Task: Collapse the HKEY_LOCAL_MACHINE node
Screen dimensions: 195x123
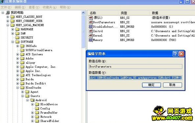Action: coord(8,25)
